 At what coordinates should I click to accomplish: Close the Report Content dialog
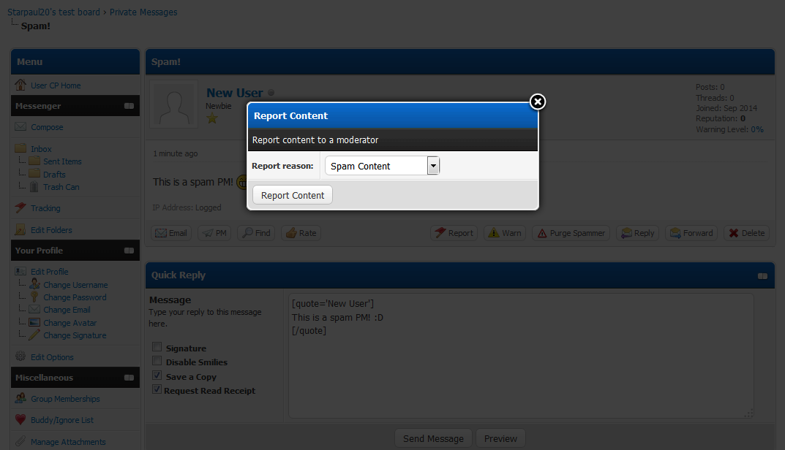pyautogui.click(x=538, y=102)
